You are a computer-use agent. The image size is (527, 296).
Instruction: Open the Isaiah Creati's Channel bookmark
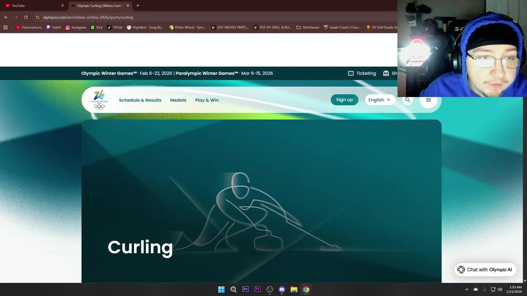point(342,28)
